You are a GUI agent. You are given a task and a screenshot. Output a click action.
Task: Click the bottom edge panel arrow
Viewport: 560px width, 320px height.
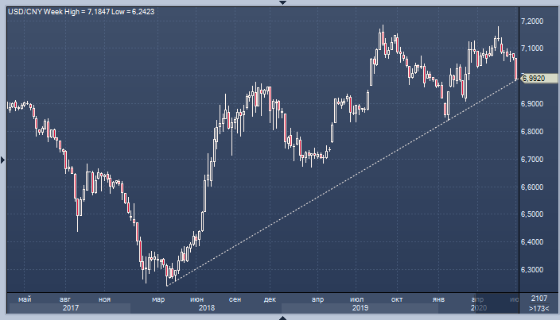(280, 317)
